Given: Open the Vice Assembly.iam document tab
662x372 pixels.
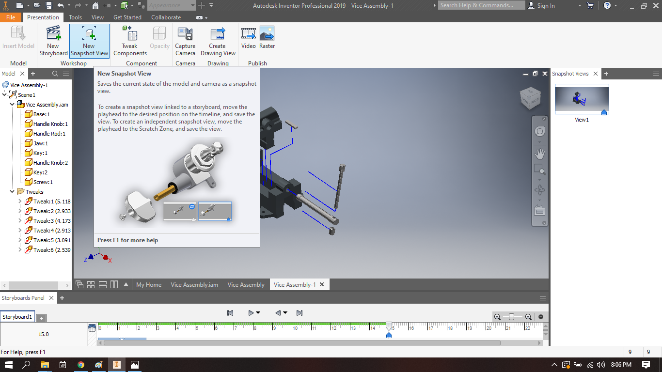Looking at the screenshot, I should click(x=194, y=285).
